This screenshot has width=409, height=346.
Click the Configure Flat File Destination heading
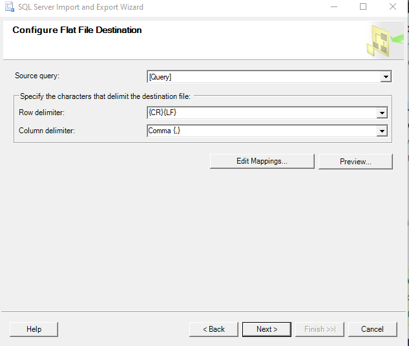point(77,30)
